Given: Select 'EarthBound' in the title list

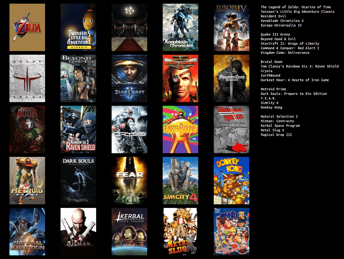Looking at the screenshot, I should [270, 76].
